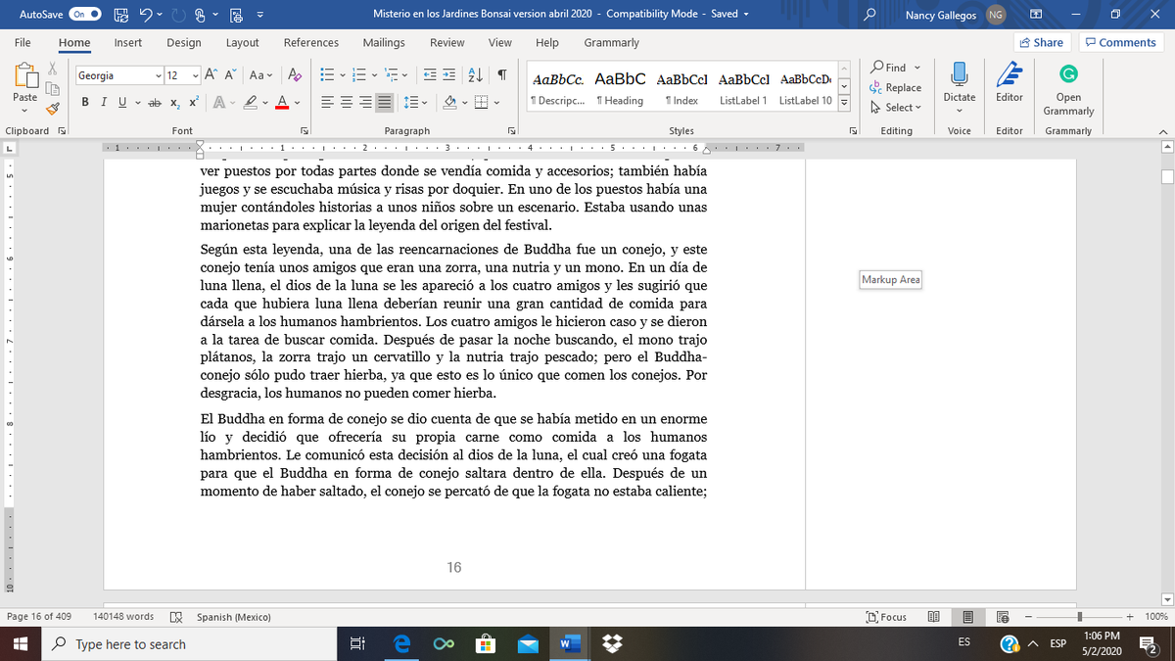Align text left
Viewport: 1175px width, 661px height.
[328, 102]
